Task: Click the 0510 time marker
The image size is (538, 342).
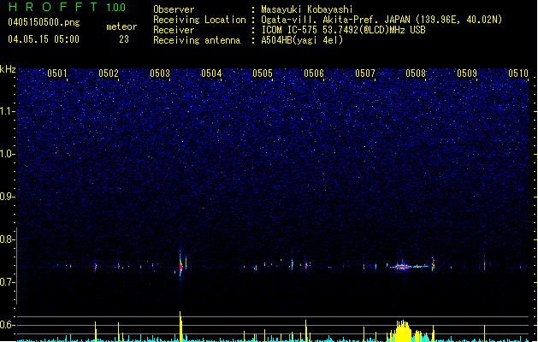Action: tap(518, 74)
